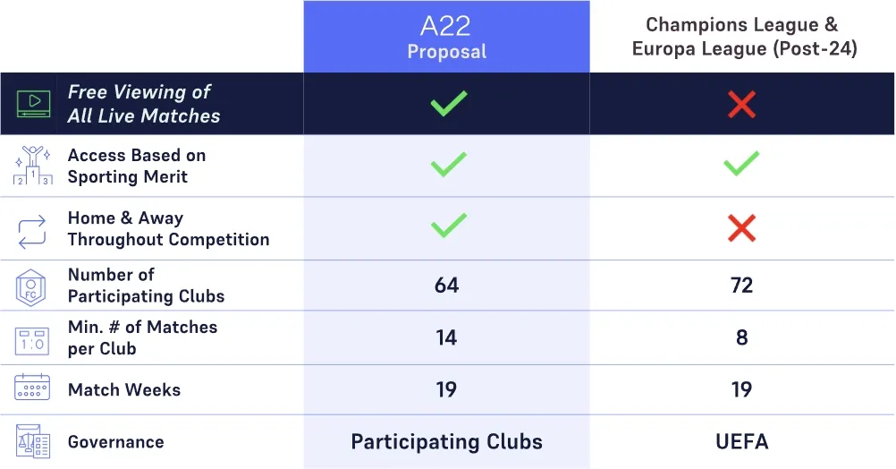This screenshot has width=896, height=469.
Task: Click red cross for Champions League Home & Away
Action: [x=741, y=228]
